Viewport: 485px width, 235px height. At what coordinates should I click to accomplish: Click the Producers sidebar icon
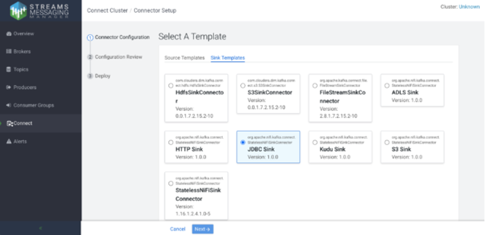click(9, 87)
